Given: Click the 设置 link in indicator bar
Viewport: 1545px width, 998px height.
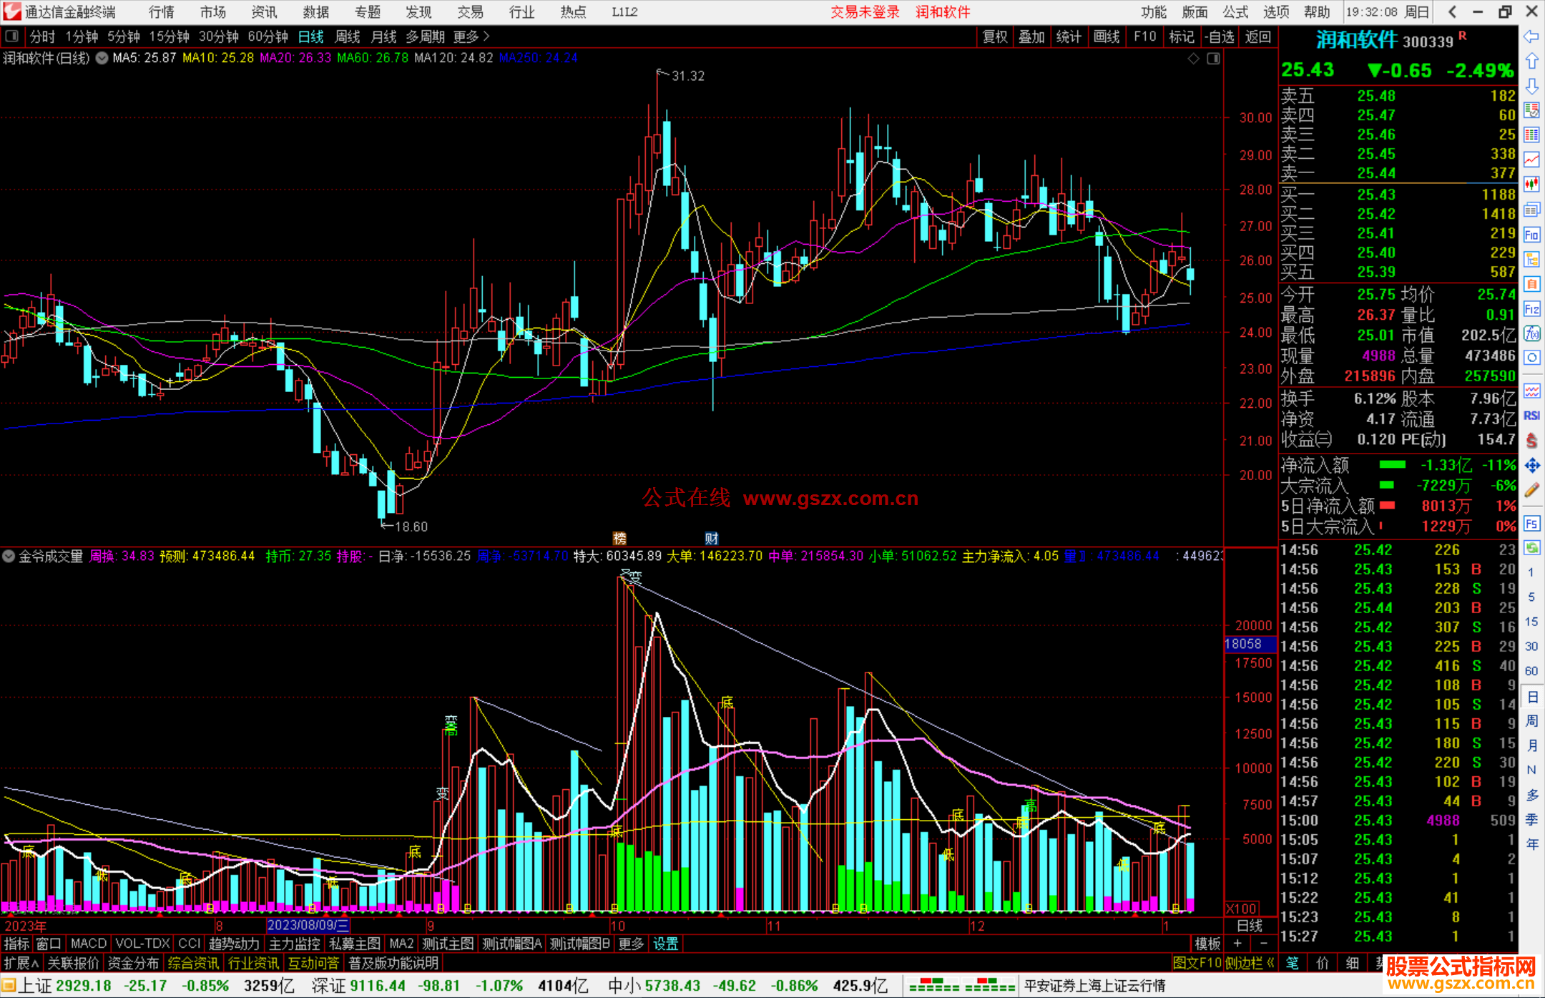Looking at the screenshot, I should (x=665, y=944).
